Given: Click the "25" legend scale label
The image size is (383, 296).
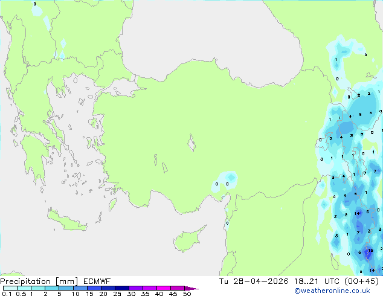Looking at the screenshot, I should click(117, 294).
